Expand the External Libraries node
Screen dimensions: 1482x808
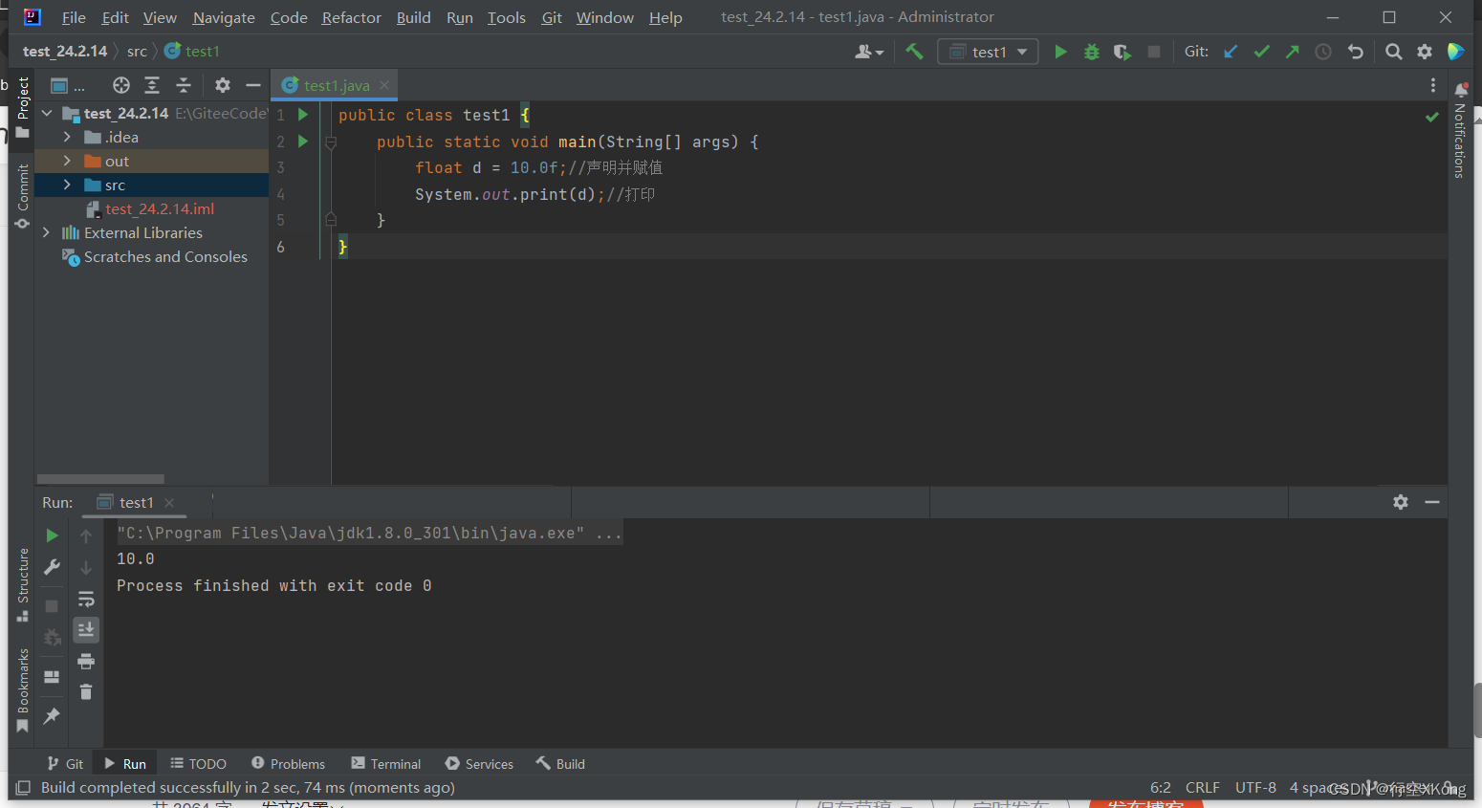46,232
